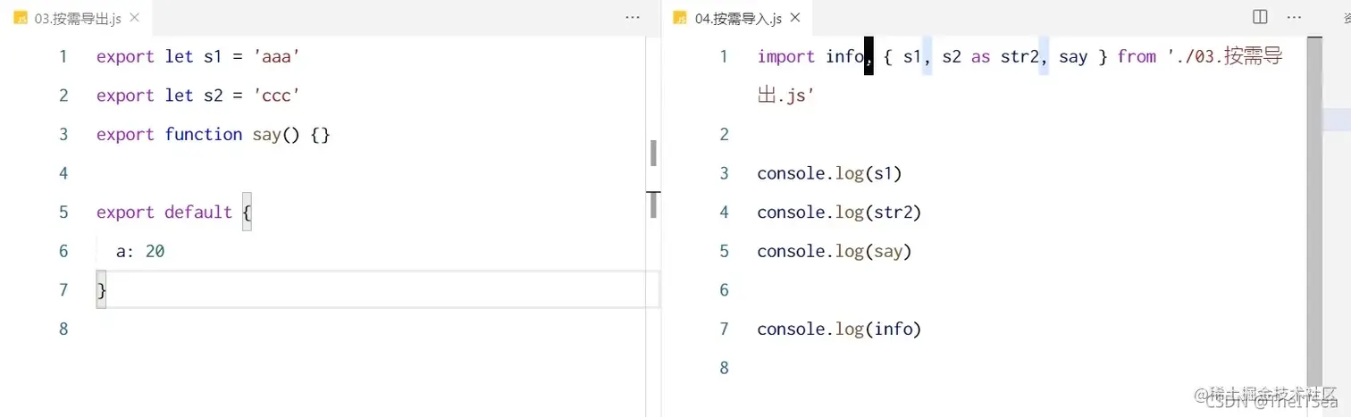Screen dimensions: 1351x417
Task: Close the 04.按需导入.js tab
Action: [x=795, y=17]
